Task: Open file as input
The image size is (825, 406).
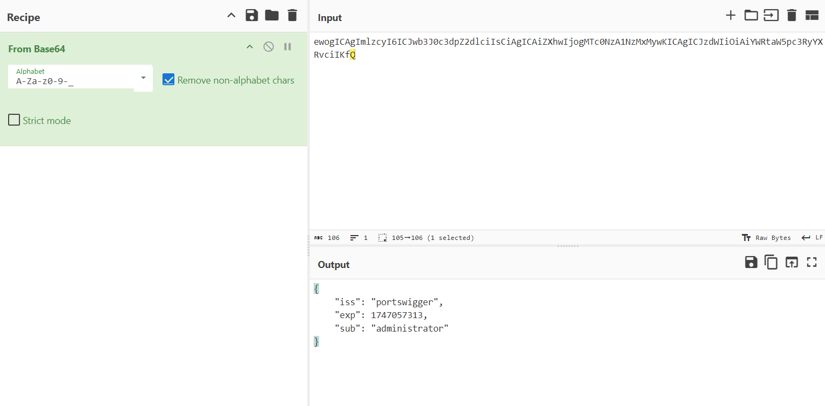Action: pyautogui.click(x=771, y=16)
